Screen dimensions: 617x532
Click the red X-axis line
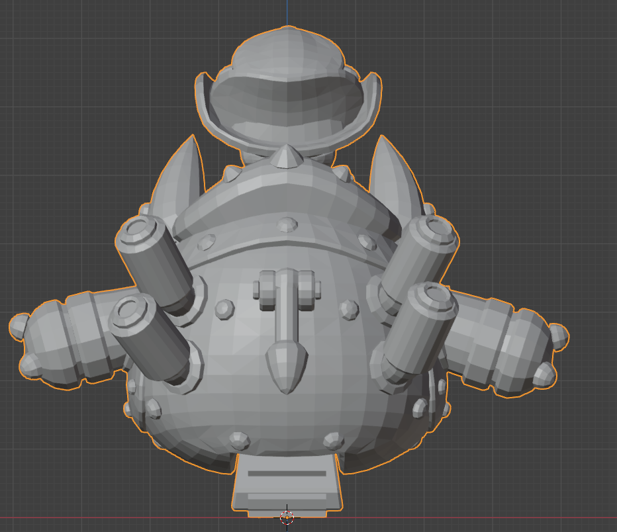click(x=463, y=517)
